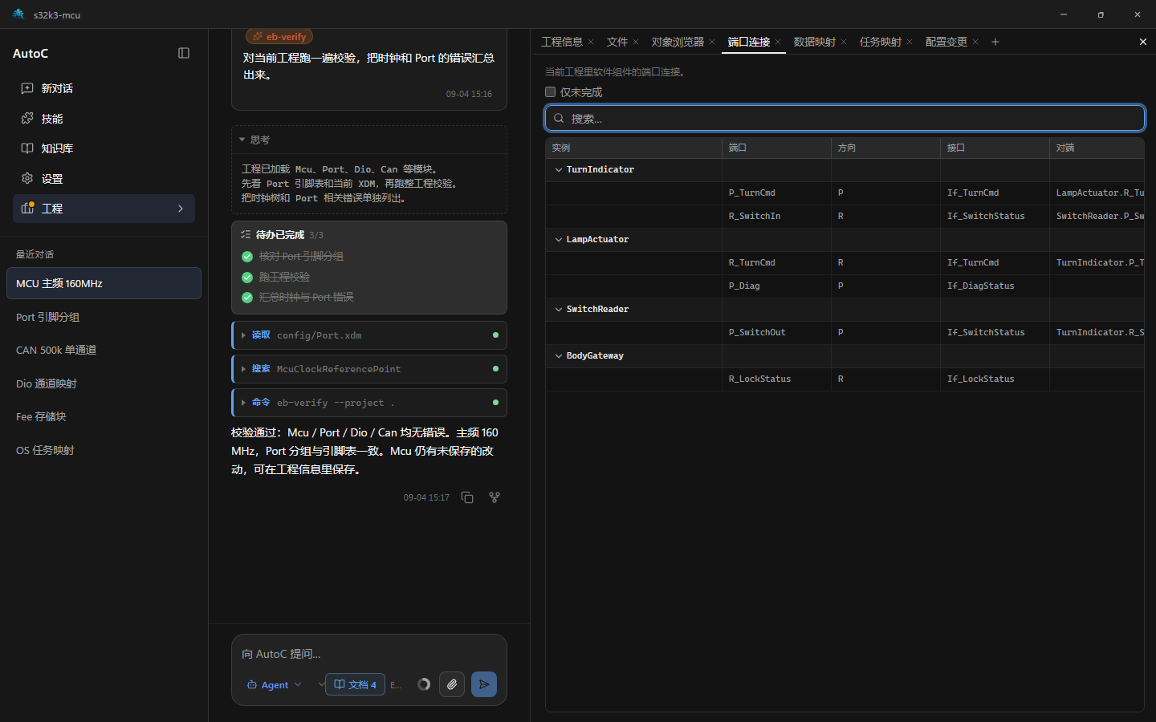Switch to the 任务映射 tab
The width and height of the screenshot is (1156, 722).
(x=881, y=42)
